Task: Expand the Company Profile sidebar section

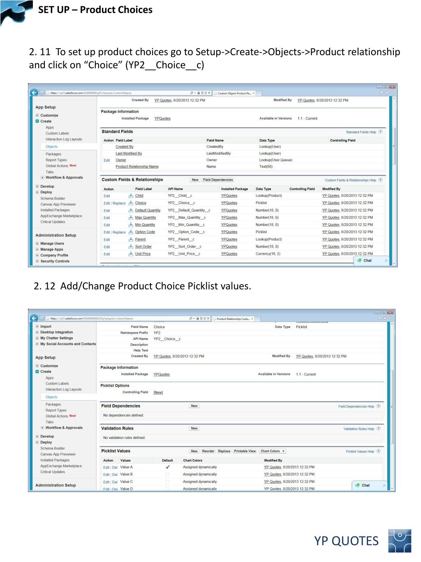Action: click(37, 255)
